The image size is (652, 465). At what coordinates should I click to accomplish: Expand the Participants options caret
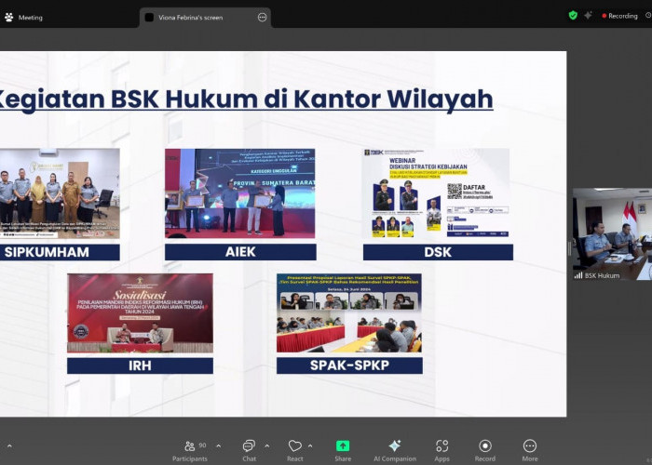[219, 446]
